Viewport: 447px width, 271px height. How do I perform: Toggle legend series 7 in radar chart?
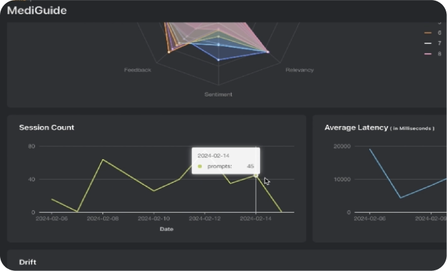click(x=433, y=43)
